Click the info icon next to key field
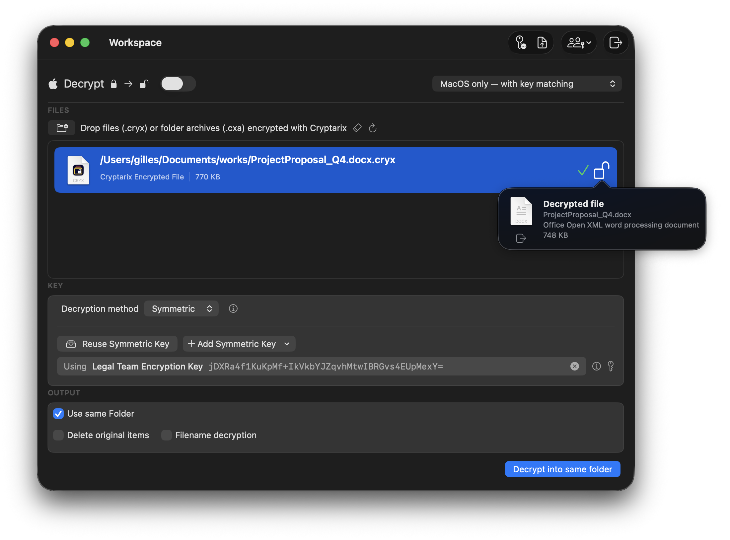Screen dimensions: 730x540 pos(597,366)
